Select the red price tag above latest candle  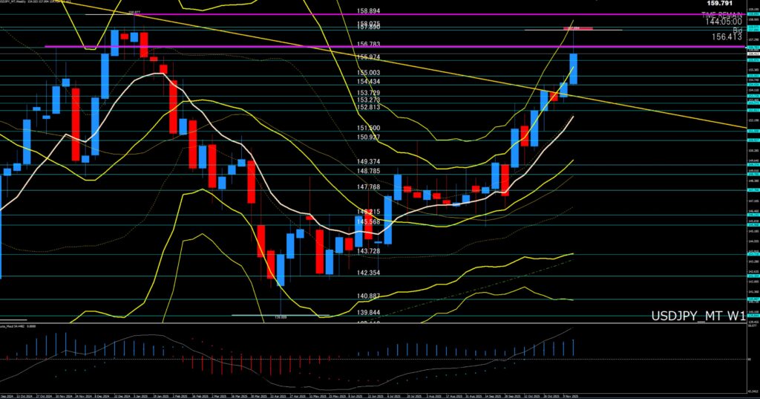click(583, 28)
